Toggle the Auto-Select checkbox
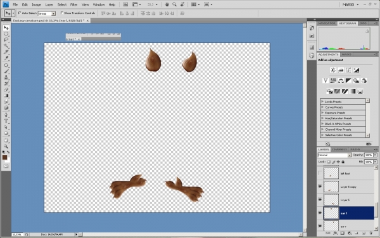 point(20,13)
